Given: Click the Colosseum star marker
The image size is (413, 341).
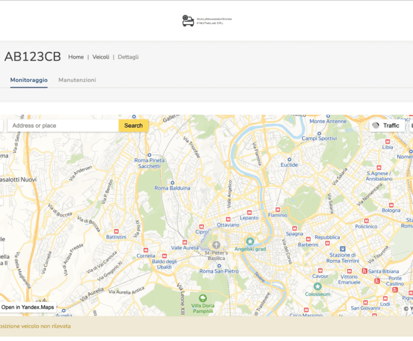Looking at the screenshot, I should point(317,286).
